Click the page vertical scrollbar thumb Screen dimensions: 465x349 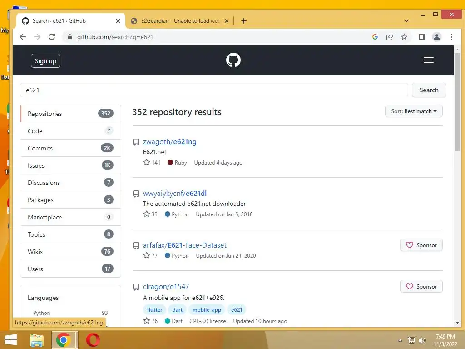(x=457, y=101)
